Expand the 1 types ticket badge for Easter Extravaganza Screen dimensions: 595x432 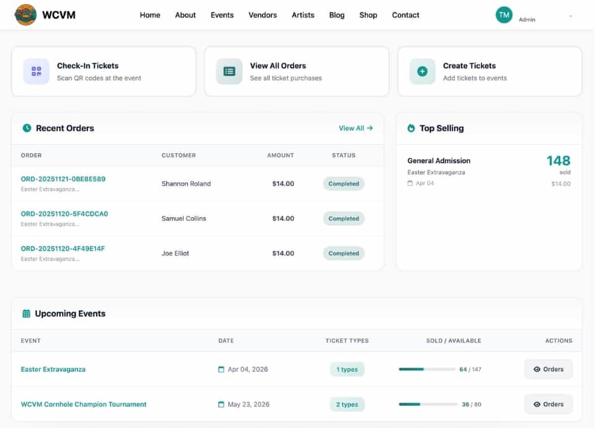click(x=347, y=369)
